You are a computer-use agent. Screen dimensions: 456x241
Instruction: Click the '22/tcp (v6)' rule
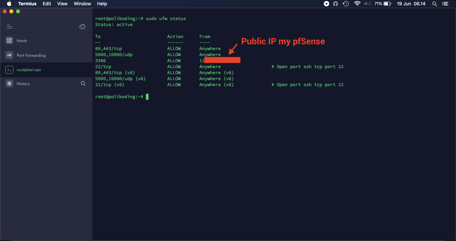pyautogui.click(x=110, y=85)
